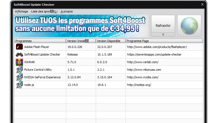Open the nodejs.org URL

(x=139, y=85)
